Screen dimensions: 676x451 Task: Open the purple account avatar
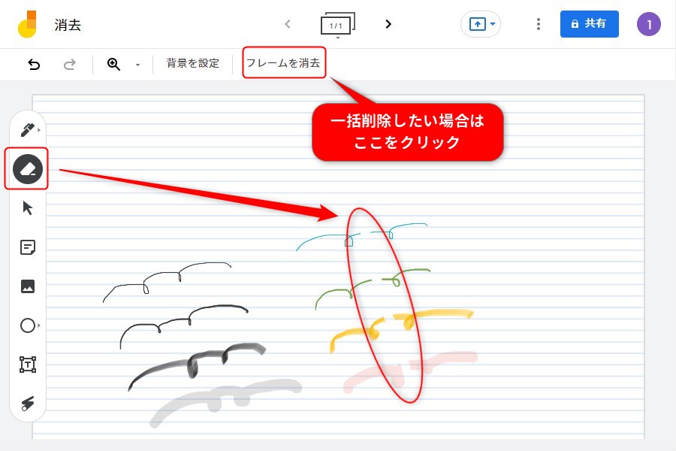pos(648,24)
